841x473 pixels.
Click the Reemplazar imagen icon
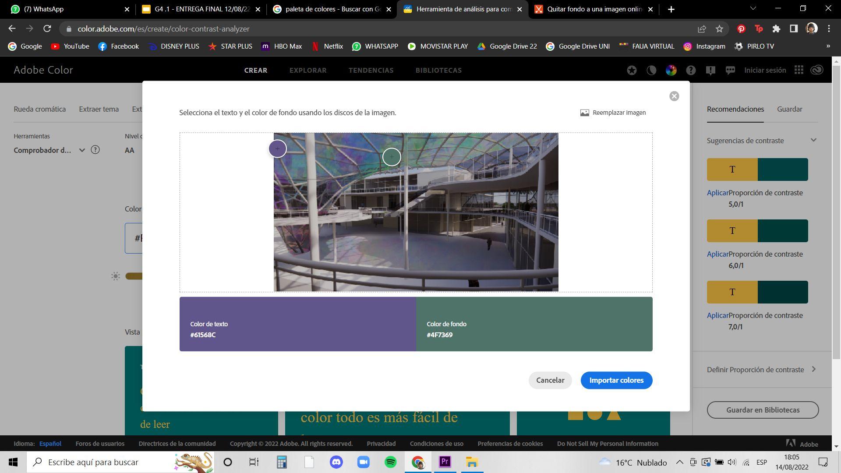pyautogui.click(x=584, y=113)
